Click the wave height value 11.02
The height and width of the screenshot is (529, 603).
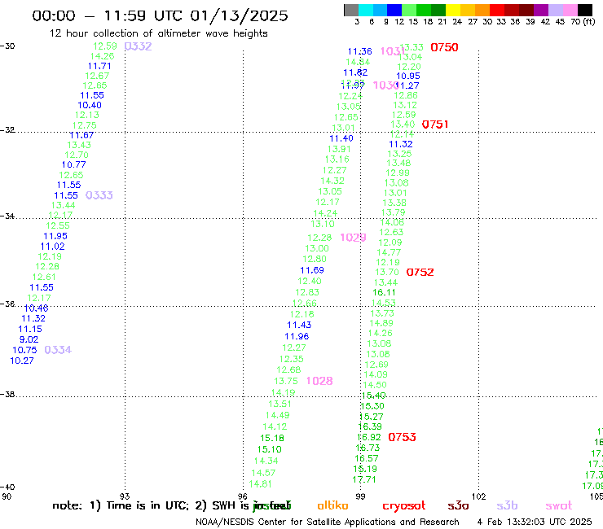pyautogui.click(x=52, y=247)
